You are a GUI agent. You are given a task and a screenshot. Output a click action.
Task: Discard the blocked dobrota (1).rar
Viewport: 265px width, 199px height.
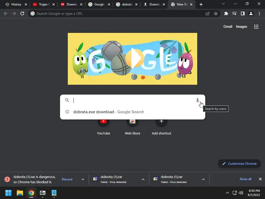click(x=67, y=179)
